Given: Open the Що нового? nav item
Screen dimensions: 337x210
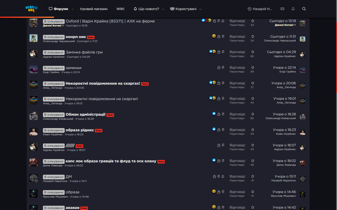Looking at the screenshot, I should 146,9.
